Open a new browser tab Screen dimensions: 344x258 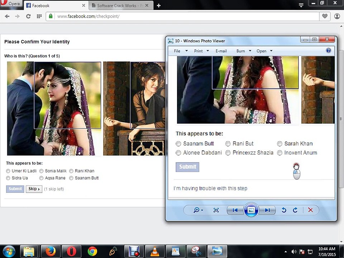click(159, 6)
